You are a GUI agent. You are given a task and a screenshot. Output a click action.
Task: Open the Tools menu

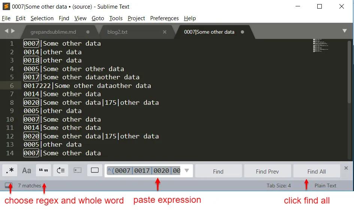point(116,18)
